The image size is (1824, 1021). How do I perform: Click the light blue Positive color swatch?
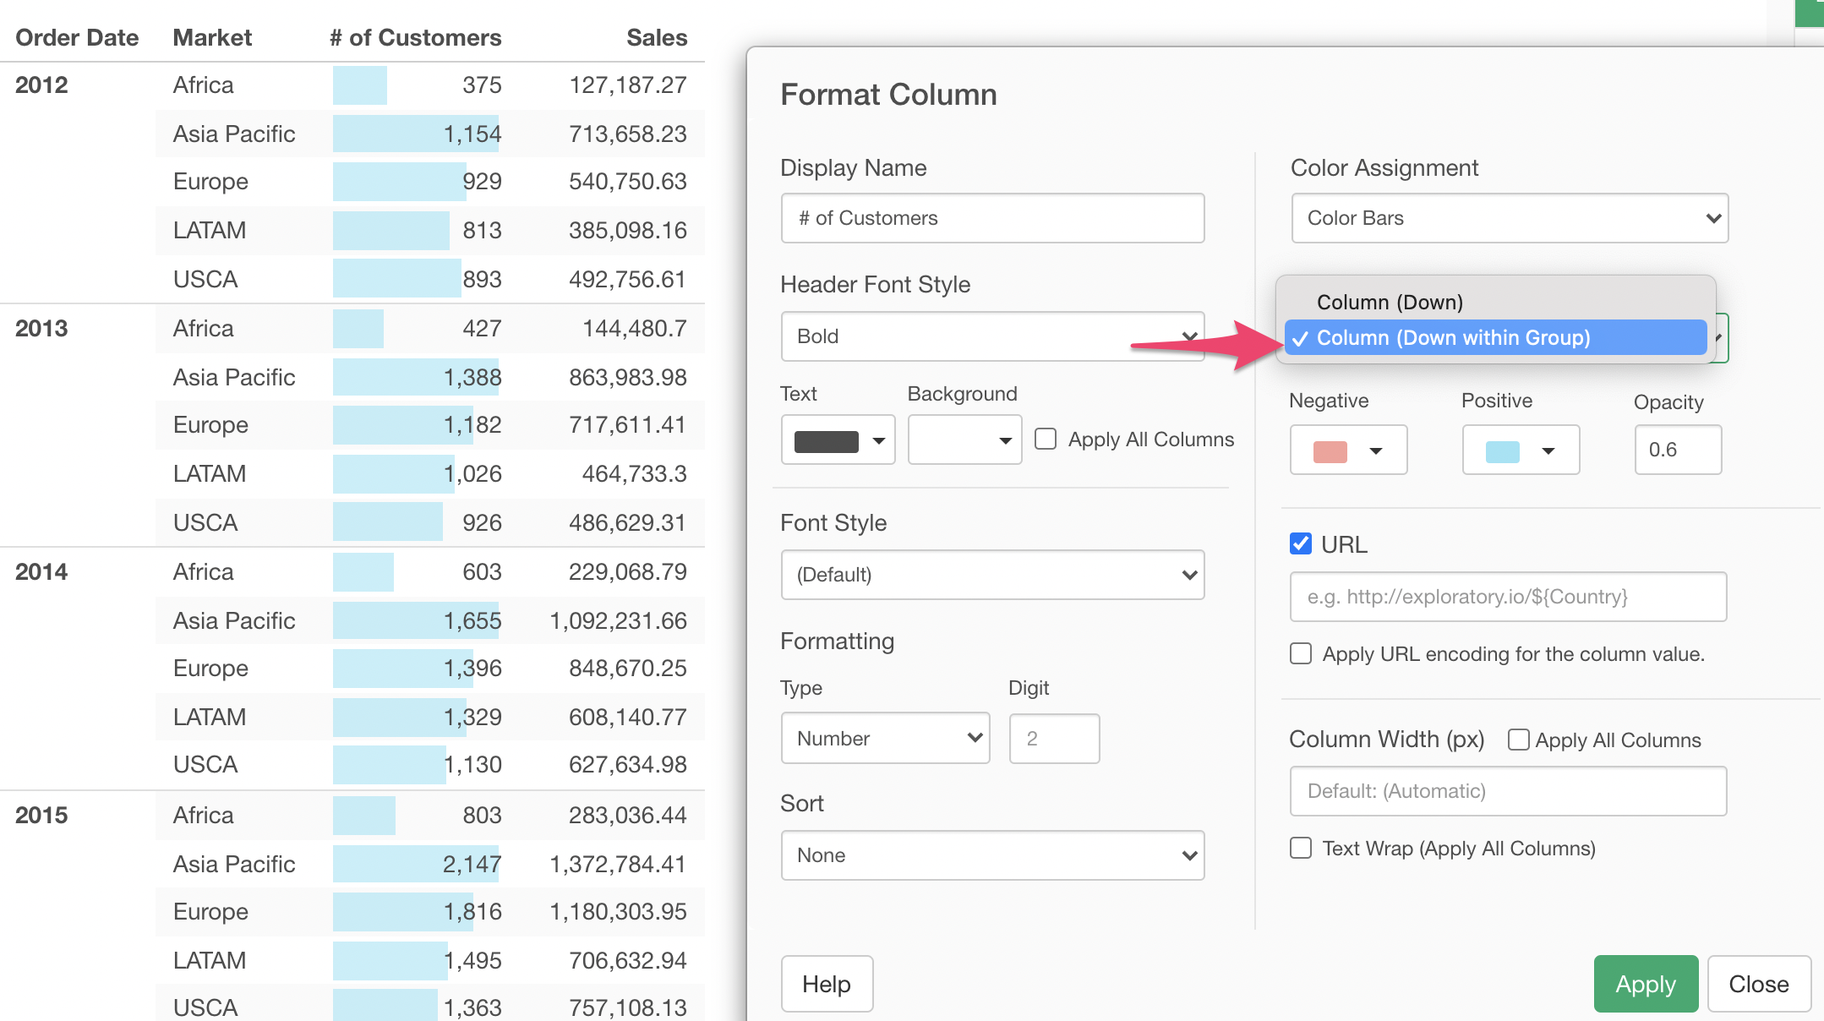coord(1502,450)
